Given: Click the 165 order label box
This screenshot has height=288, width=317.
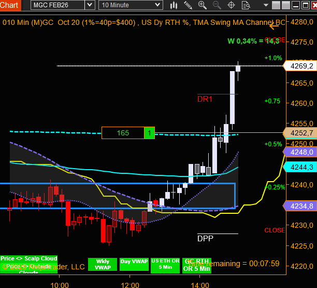Looking at the screenshot, I should [123, 133].
